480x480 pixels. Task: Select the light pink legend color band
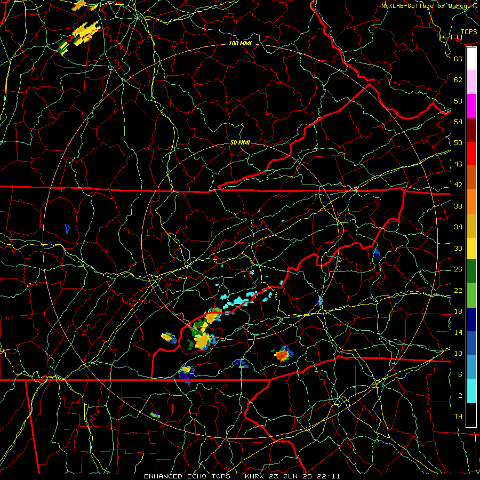coord(471,82)
